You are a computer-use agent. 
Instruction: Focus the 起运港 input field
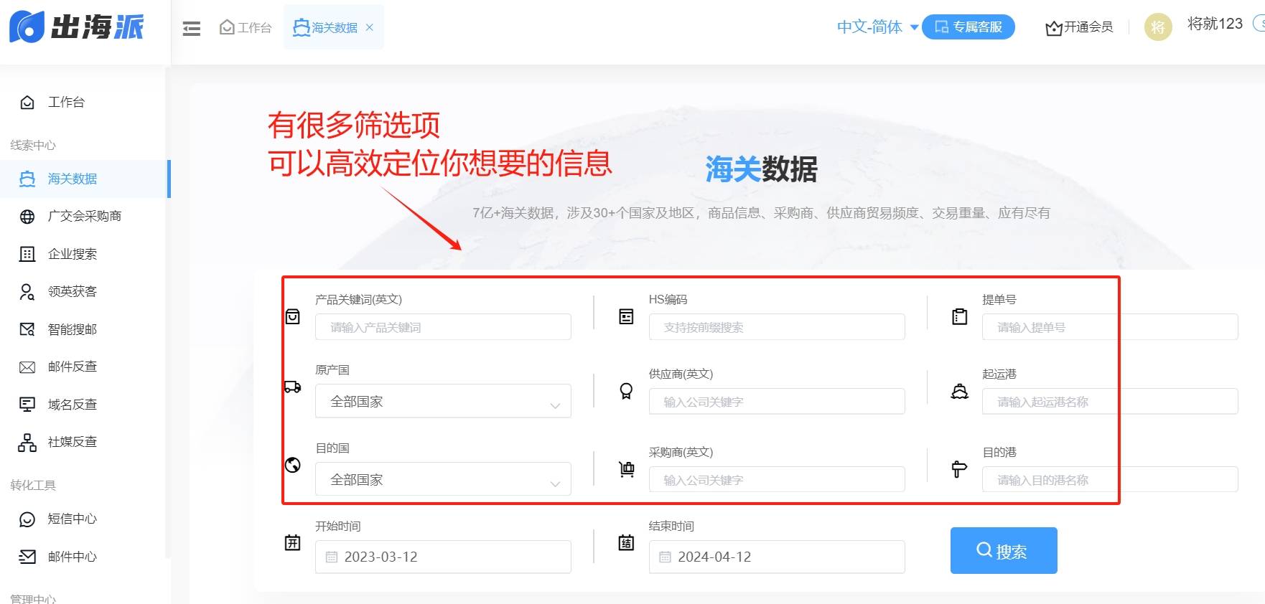(1110, 402)
